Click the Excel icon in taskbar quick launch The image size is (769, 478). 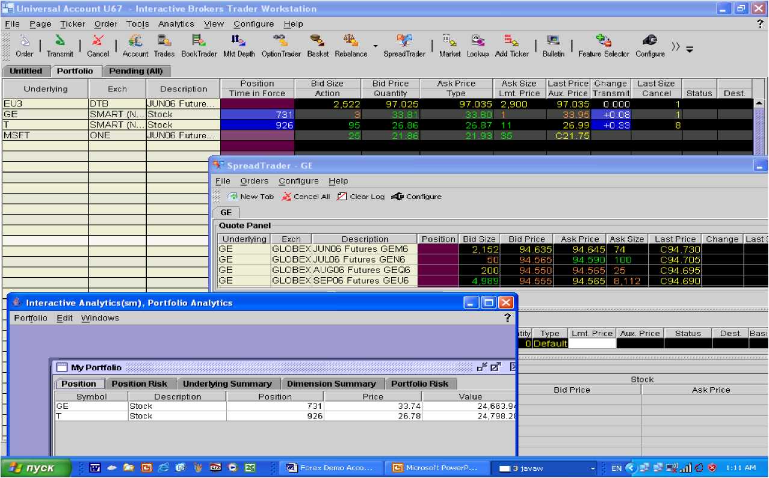coord(250,467)
